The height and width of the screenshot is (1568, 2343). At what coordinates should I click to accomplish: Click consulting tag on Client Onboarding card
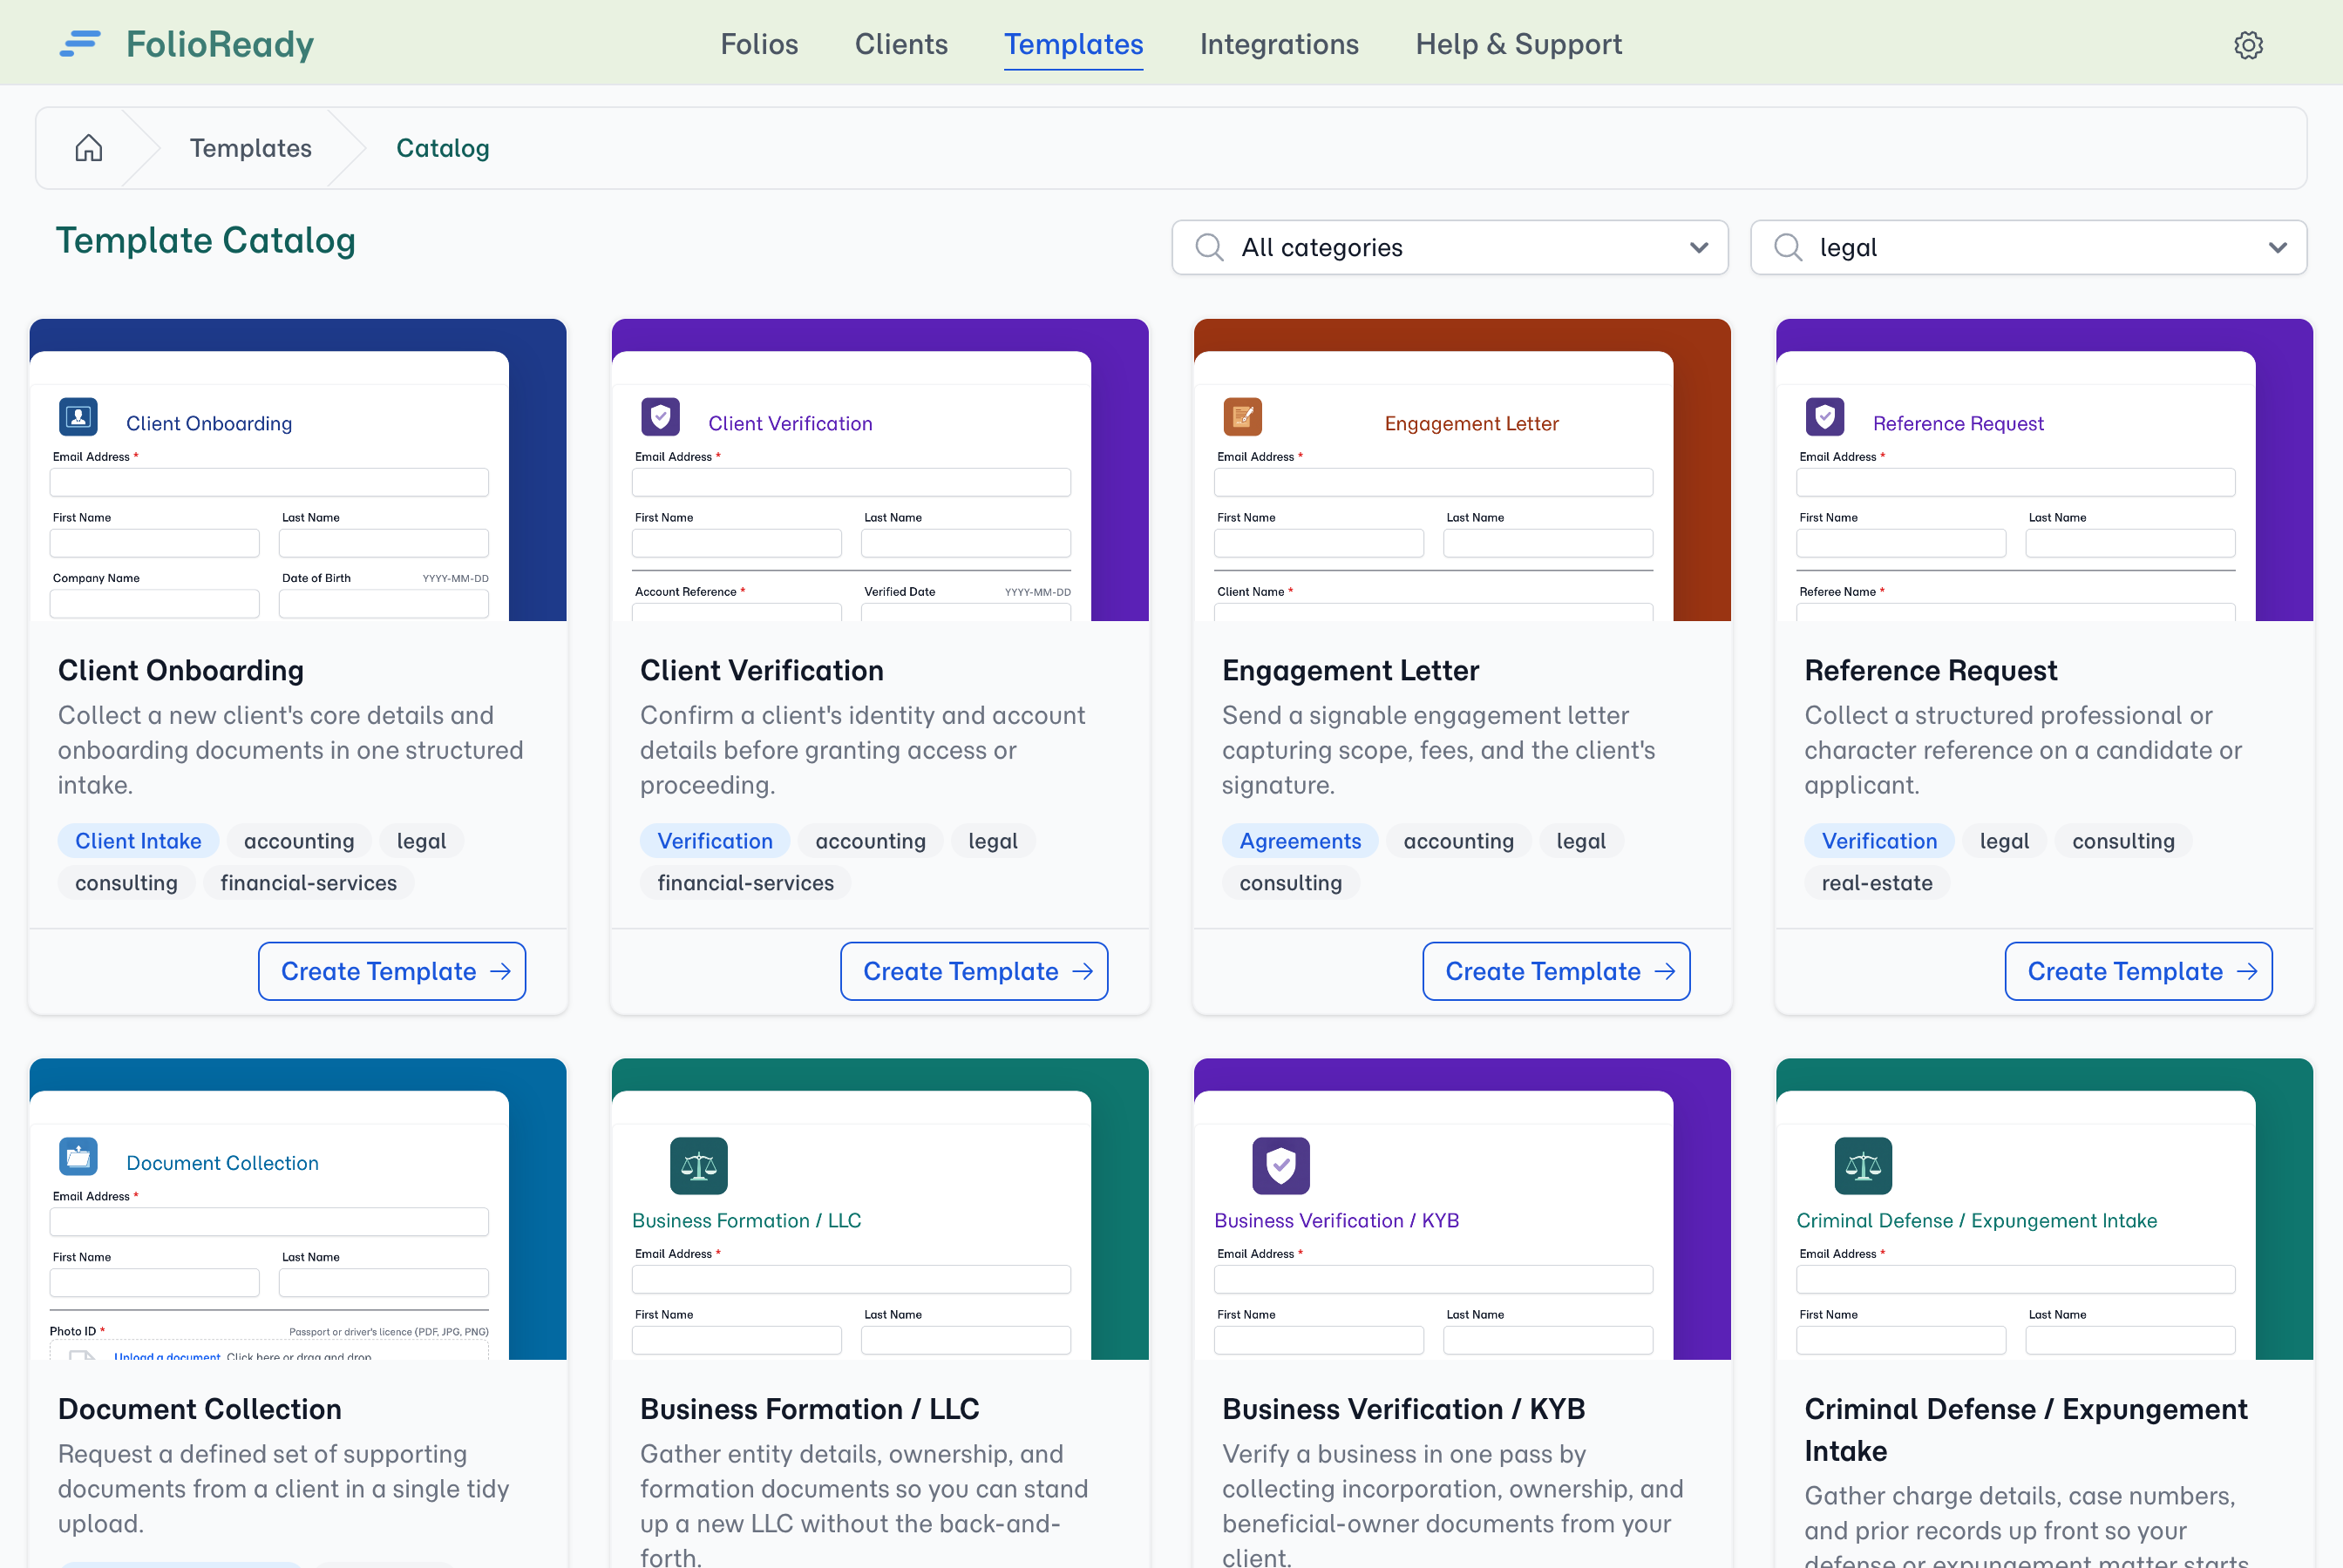click(x=126, y=883)
